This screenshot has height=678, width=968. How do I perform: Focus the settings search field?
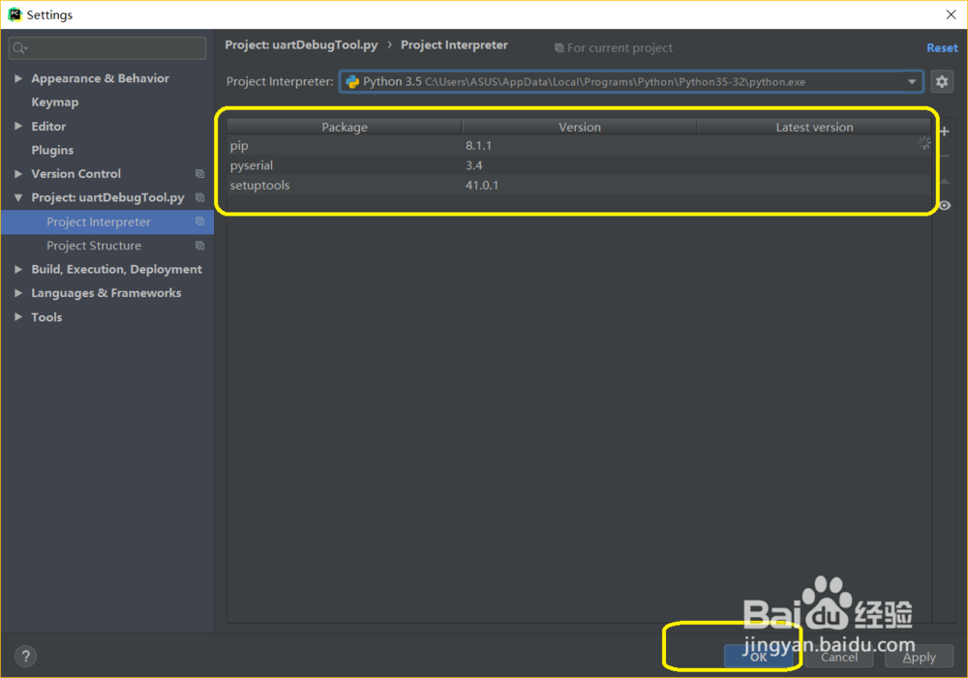click(107, 48)
